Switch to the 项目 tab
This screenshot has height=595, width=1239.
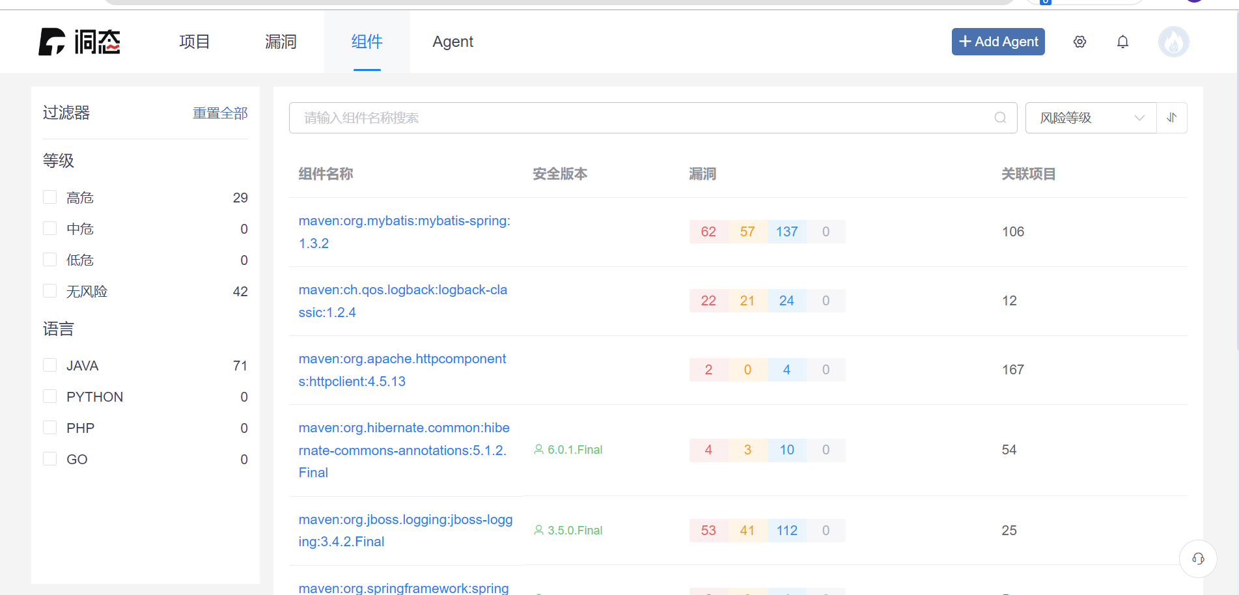[195, 42]
